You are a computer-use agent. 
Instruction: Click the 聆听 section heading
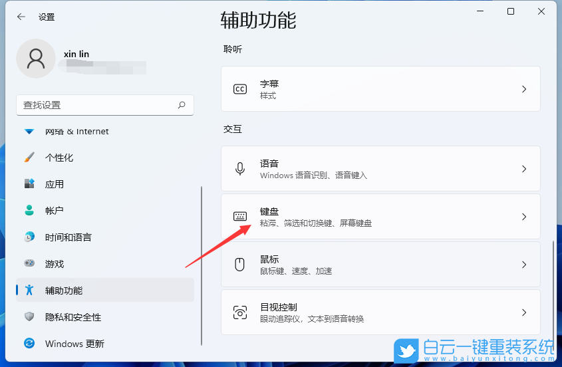tap(233, 49)
